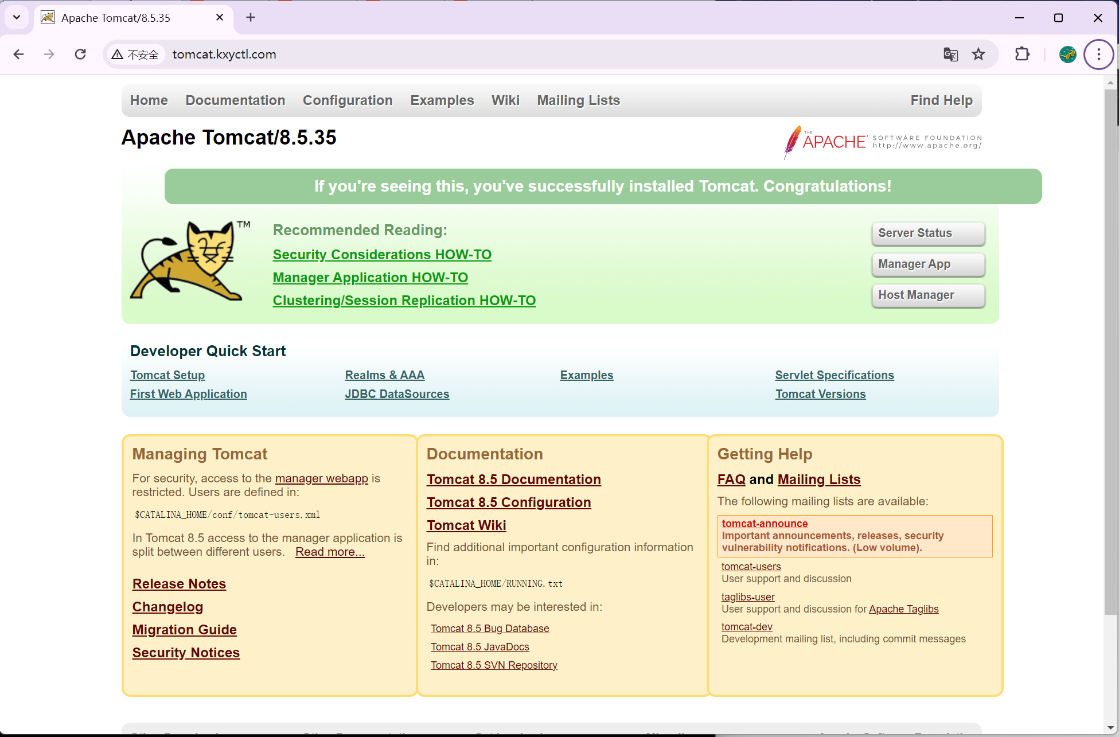Open the Servlet Specifications link

(835, 375)
